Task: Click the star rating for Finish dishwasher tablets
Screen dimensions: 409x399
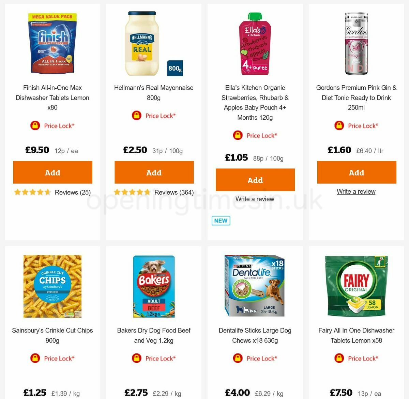Action: click(32, 192)
